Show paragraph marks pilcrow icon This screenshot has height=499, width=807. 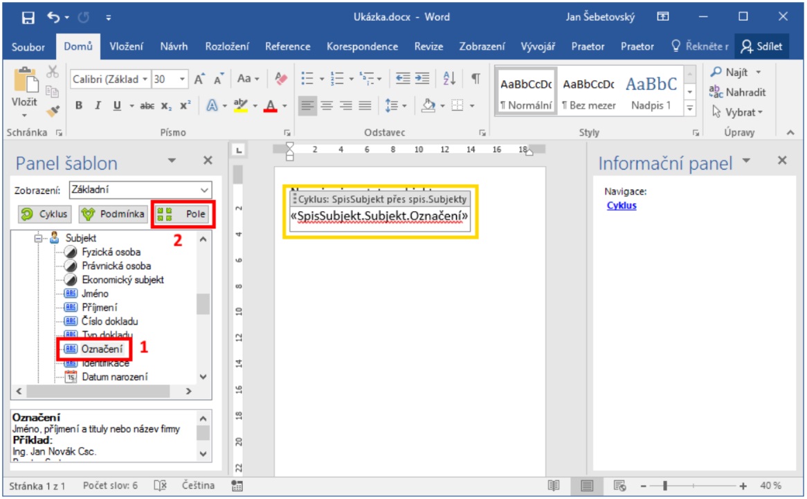[x=475, y=79]
